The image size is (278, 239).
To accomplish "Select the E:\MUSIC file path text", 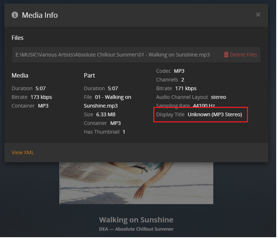I will tap(112, 55).
